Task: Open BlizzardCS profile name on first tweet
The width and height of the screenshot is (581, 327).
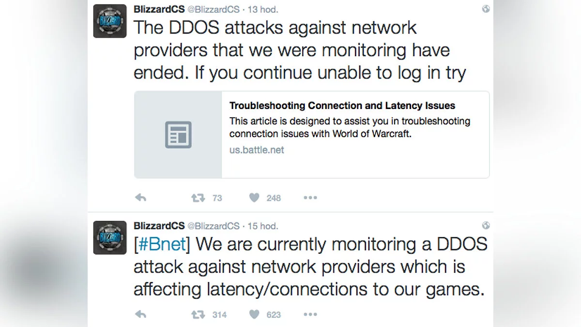Action: (x=159, y=9)
